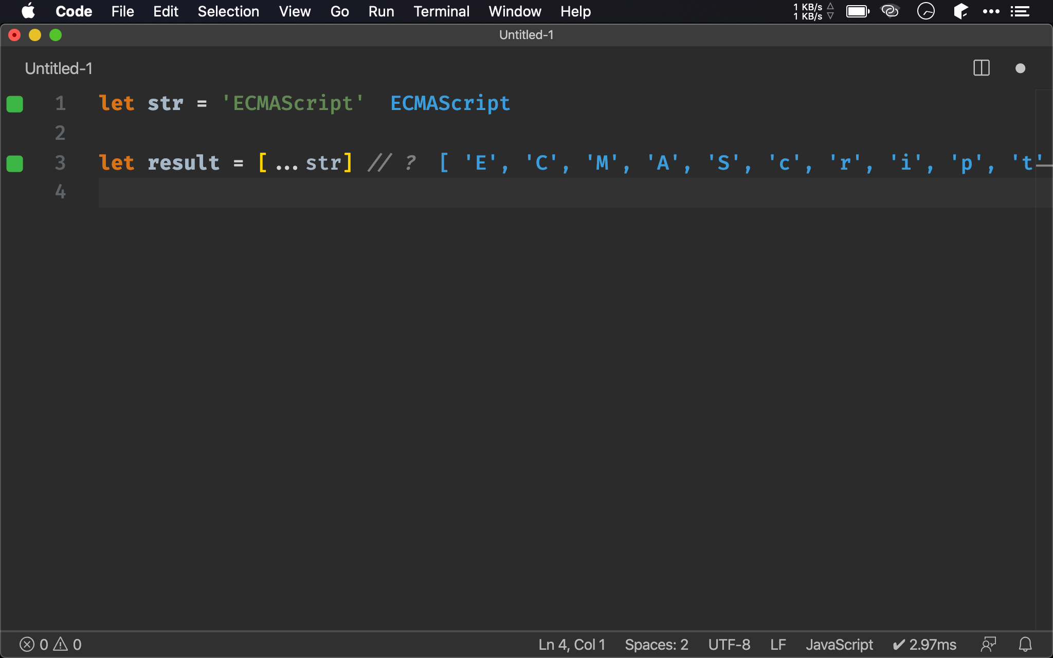Open errors and warnings indicator

pyautogui.click(x=50, y=644)
